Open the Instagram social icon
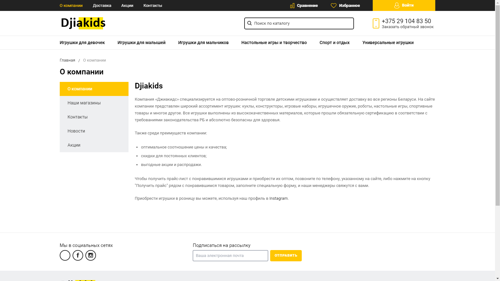Viewport: 500px width, 281px height. click(x=91, y=255)
